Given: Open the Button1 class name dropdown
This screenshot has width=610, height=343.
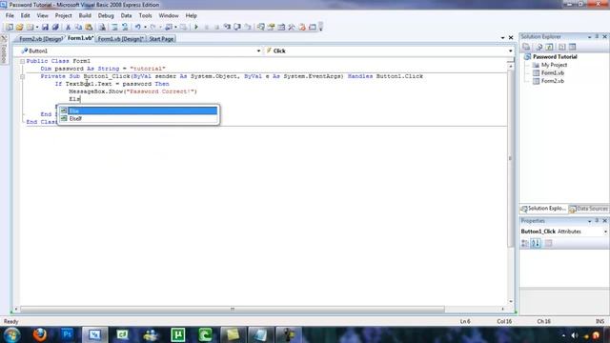Looking at the screenshot, I should coord(258,50).
